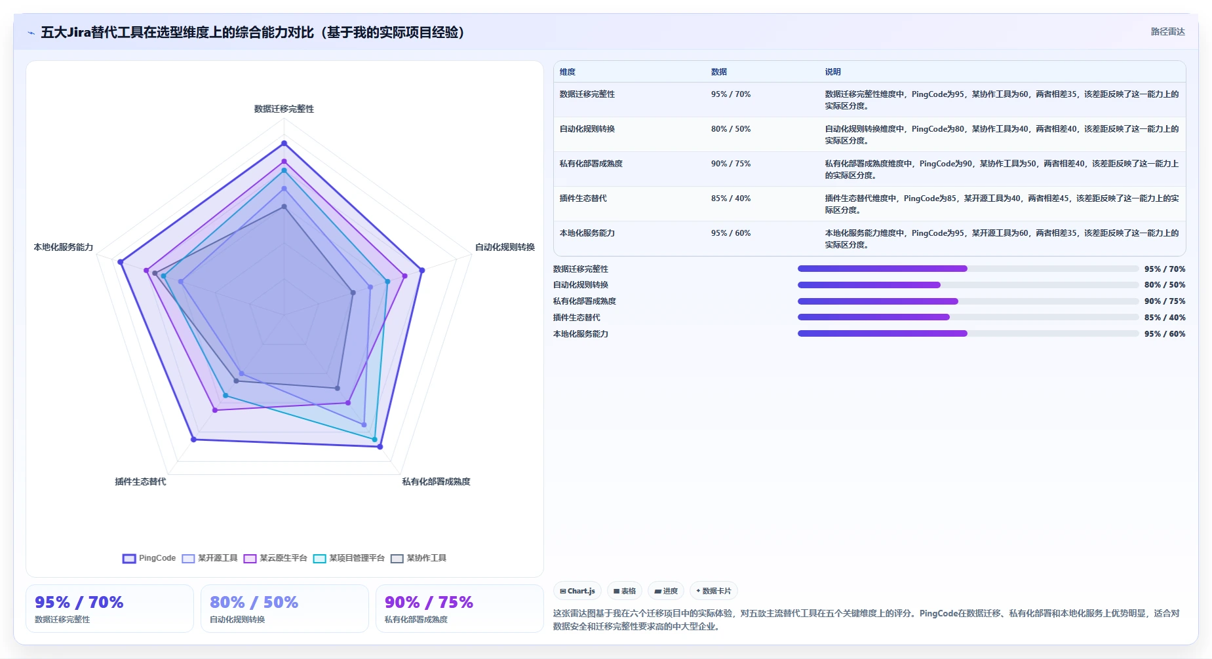Click the 95% / 60% label beside 本地化服务能力 bar

(1165, 334)
